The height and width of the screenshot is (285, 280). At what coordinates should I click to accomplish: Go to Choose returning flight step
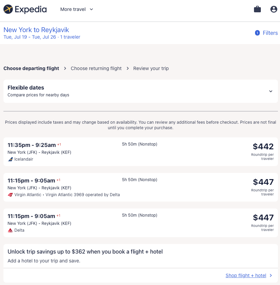click(x=96, y=68)
